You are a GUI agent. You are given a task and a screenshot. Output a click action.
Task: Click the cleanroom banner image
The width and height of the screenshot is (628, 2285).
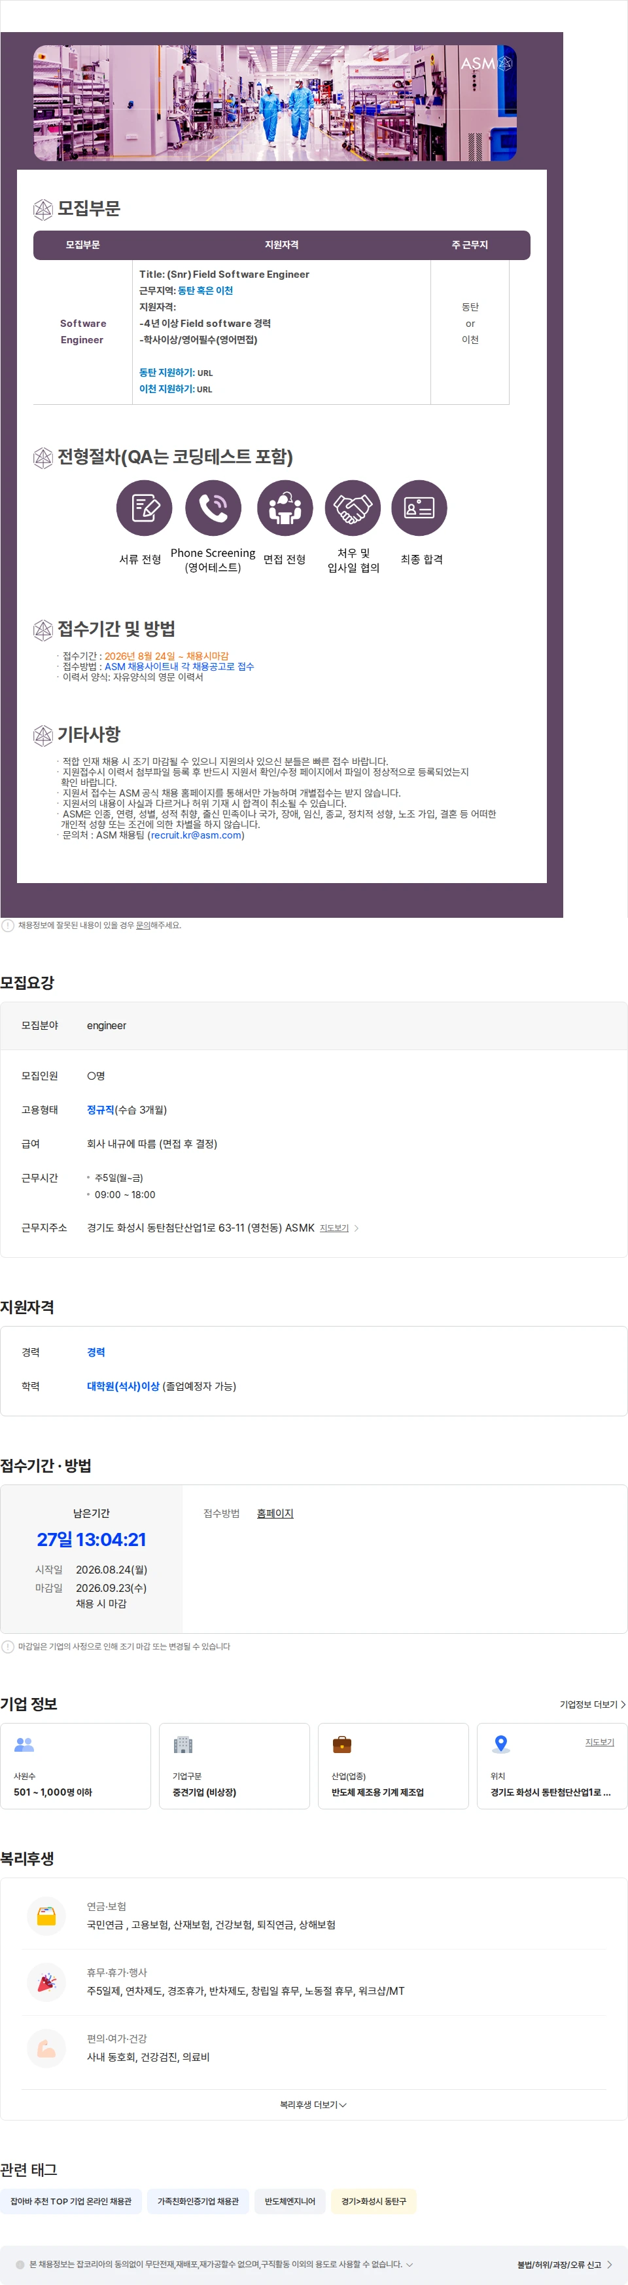[275, 103]
